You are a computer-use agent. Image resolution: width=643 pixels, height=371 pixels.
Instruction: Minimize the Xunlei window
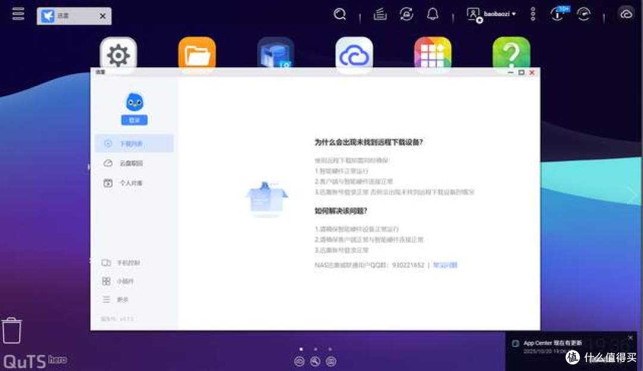point(511,73)
